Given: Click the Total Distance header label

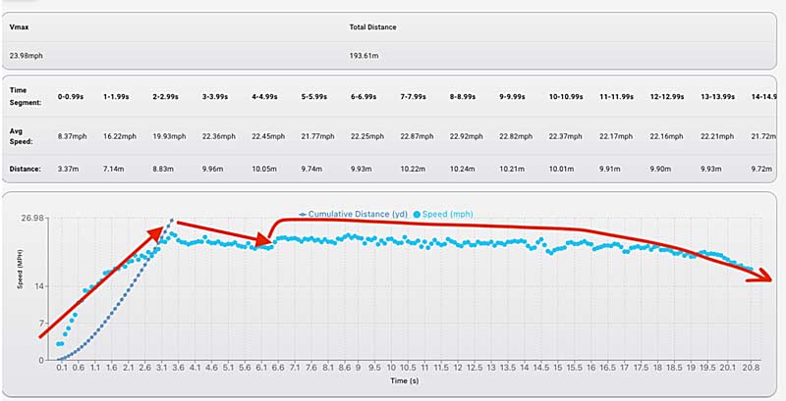Looking at the screenshot, I should pyautogui.click(x=373, y=27).
